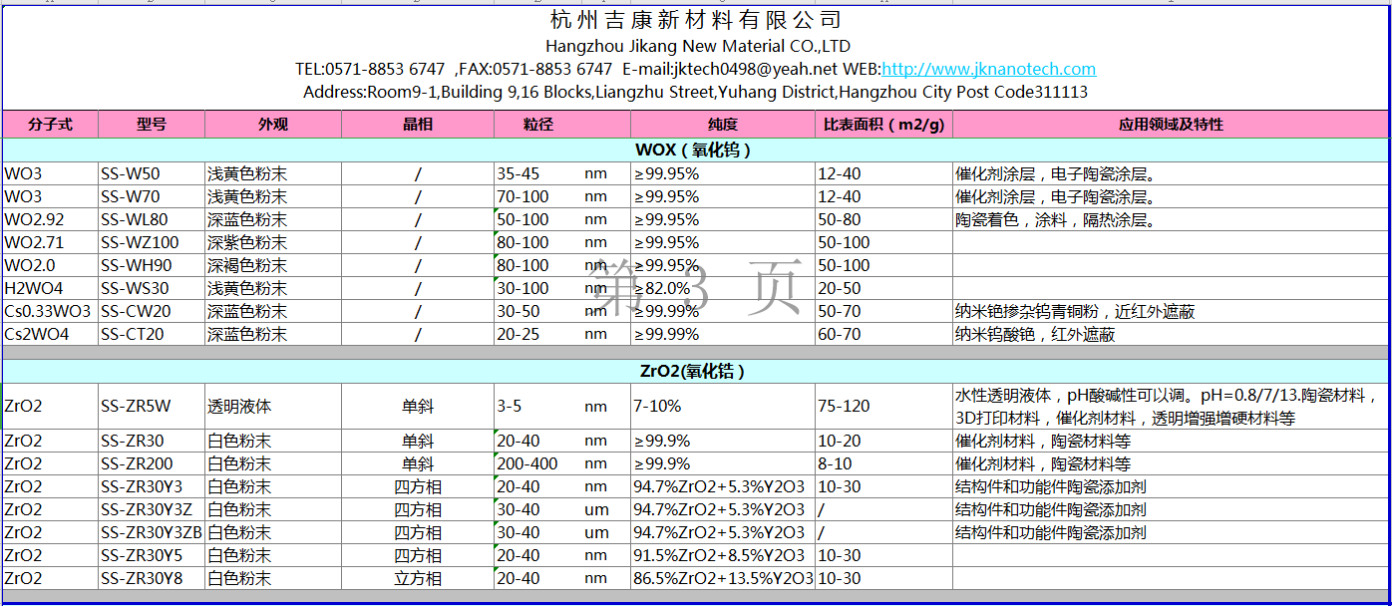Select the 外观 column header

273,125
